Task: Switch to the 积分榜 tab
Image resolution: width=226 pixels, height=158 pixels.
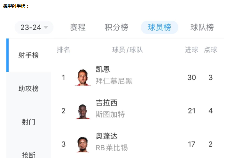Action: (116, 27)
